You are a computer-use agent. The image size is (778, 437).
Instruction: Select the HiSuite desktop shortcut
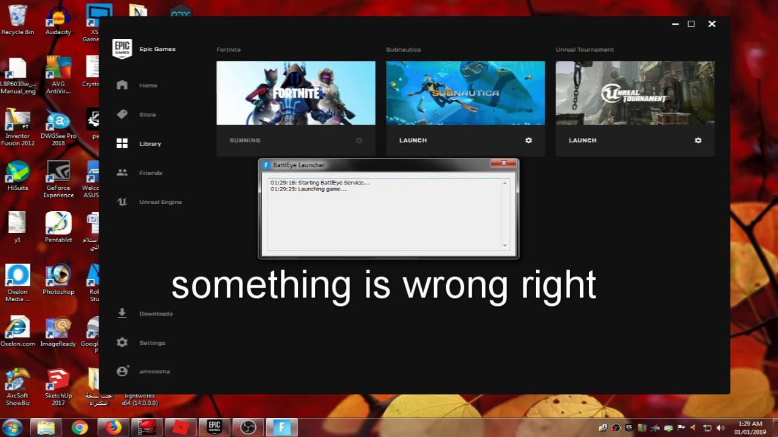point(18,177)
